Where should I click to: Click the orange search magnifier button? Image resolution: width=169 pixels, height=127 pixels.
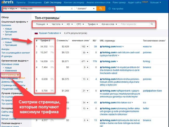(101, 9)
